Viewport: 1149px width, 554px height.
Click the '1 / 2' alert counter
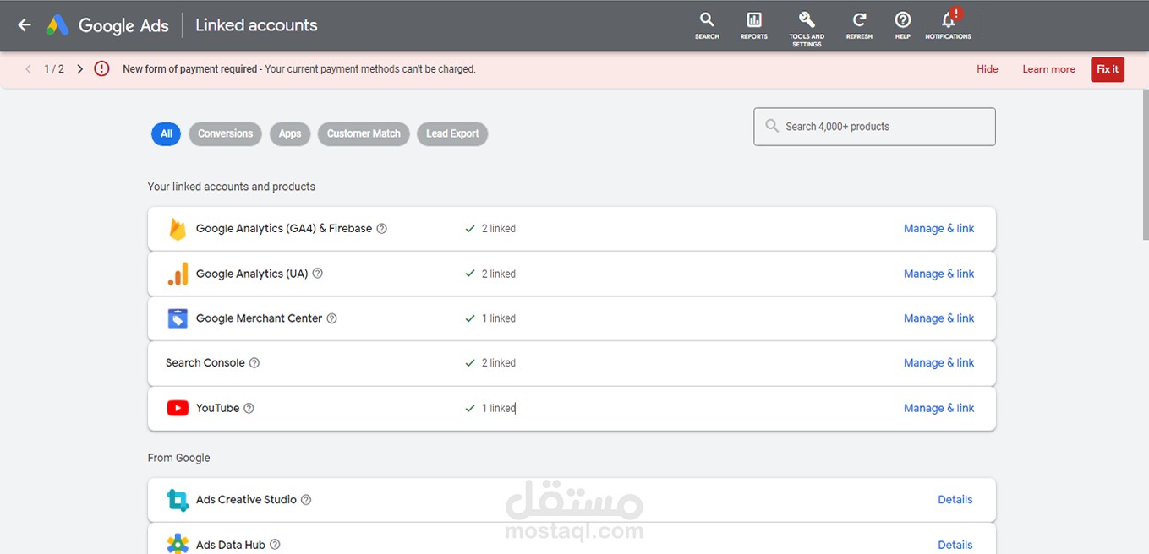[54, 69]
